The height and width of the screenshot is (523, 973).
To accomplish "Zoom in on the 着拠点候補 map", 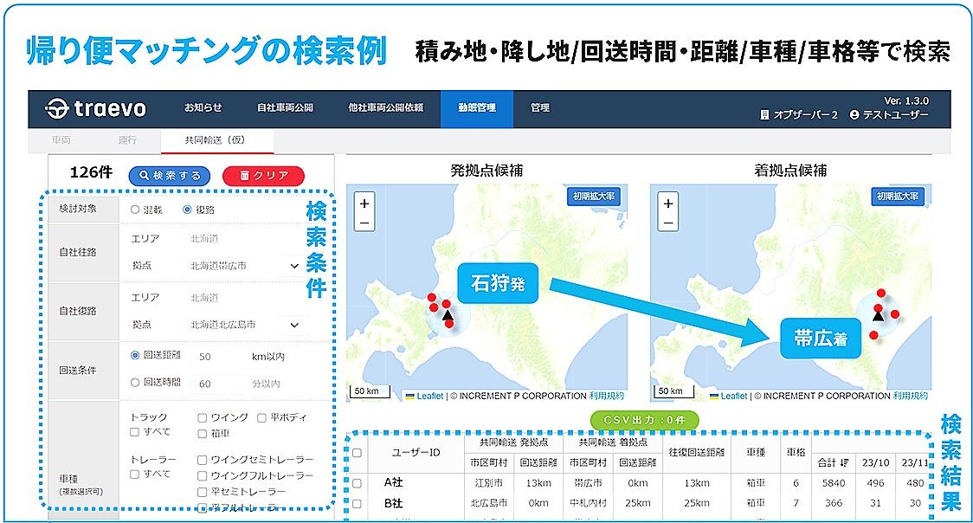I will pos(667,204).
